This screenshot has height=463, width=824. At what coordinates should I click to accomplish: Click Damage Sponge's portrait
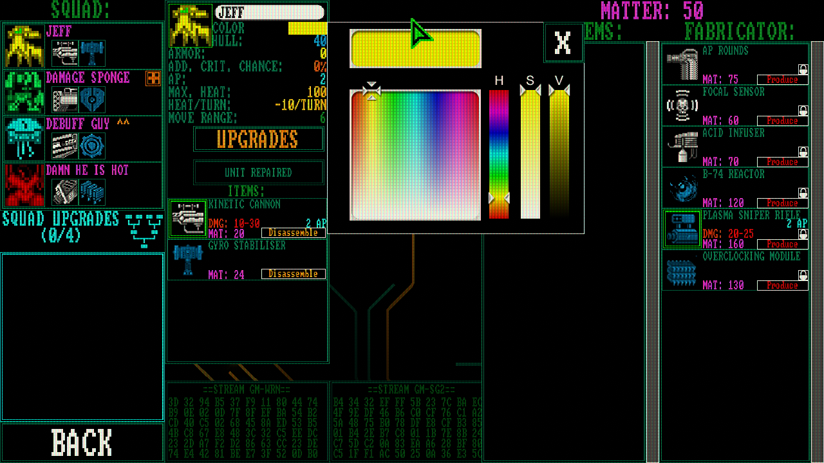pos(24,93)
